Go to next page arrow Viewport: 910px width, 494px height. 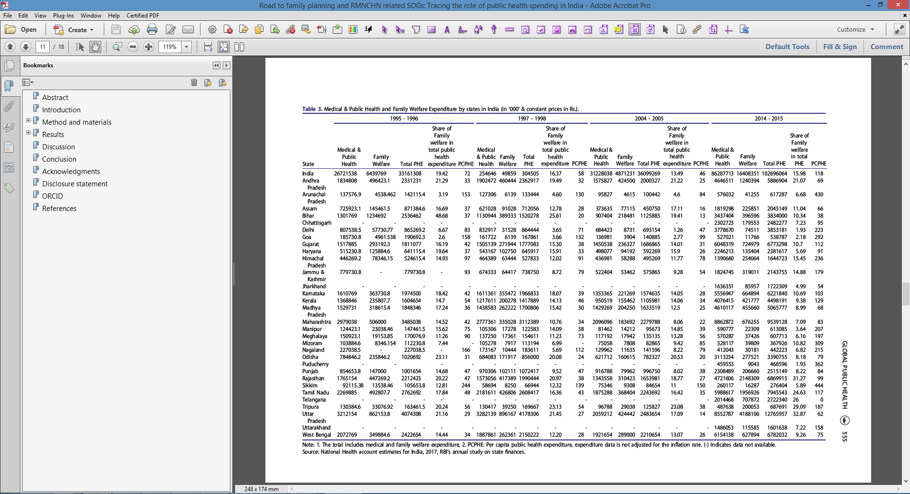26,47
